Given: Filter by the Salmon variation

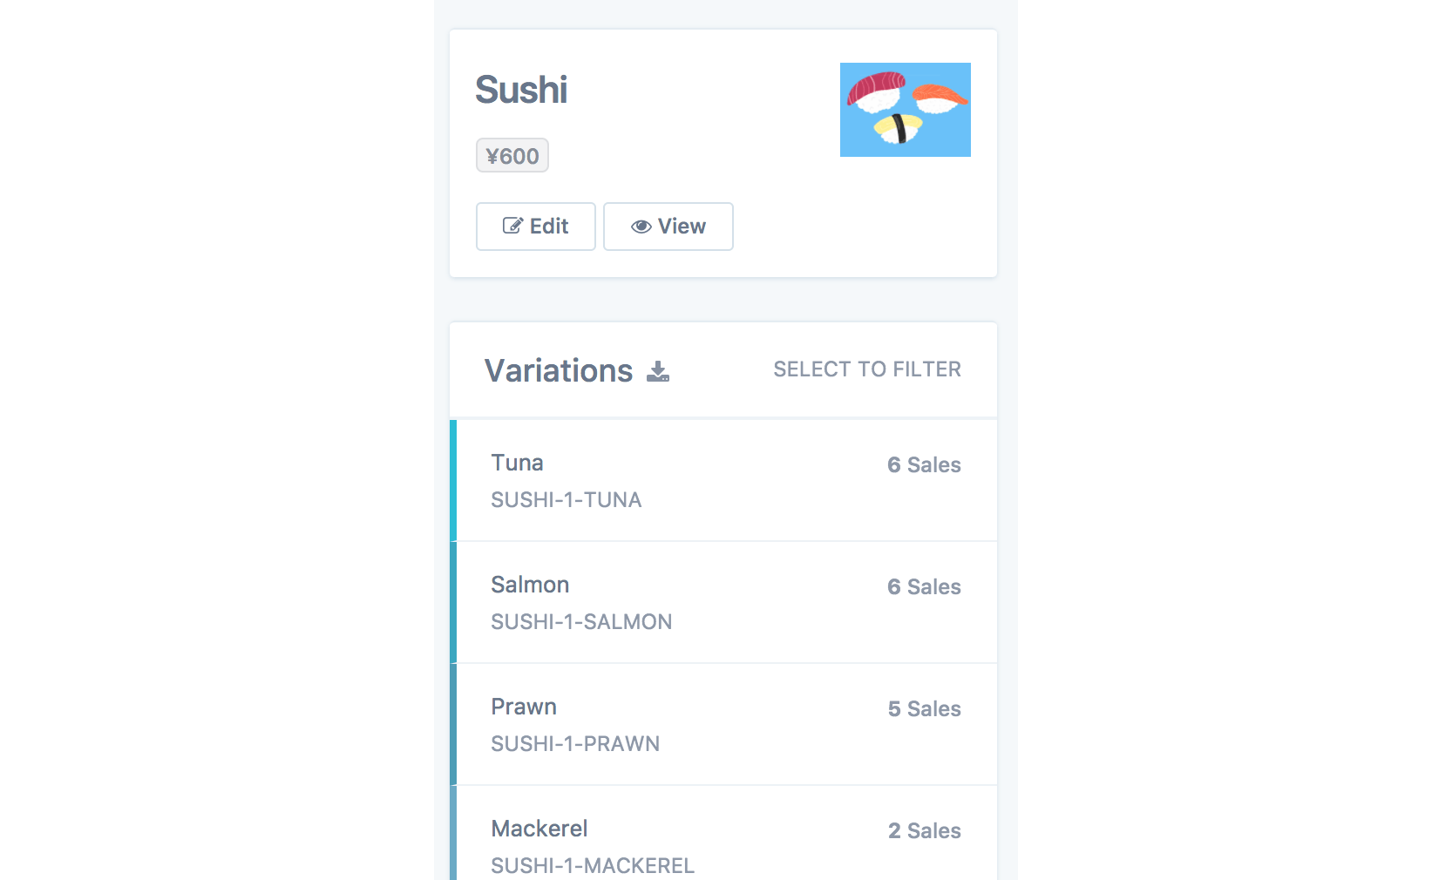Looking at the screenshot, I should point(723,602).
